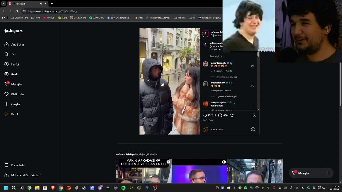
Task: Open a new browser tab
Action: click(52, 4)
